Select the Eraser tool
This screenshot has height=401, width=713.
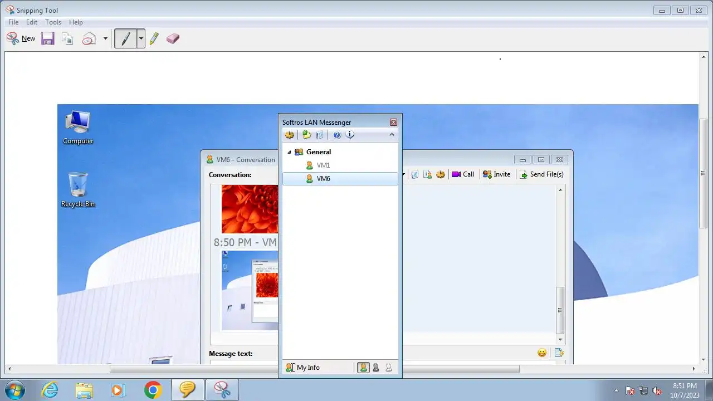(x=173, y=38)
